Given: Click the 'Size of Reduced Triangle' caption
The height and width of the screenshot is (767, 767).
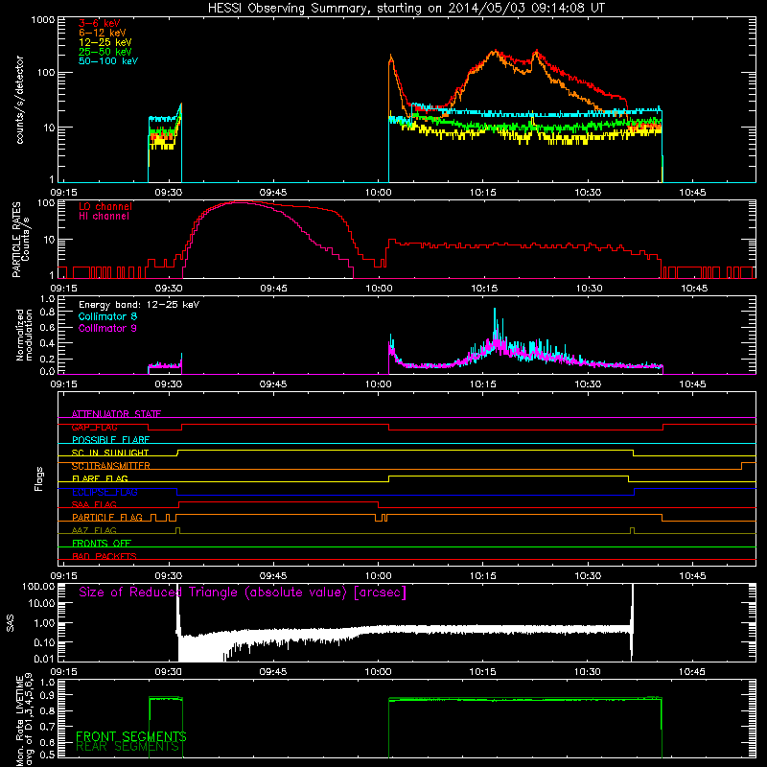Looking at the screenshot, I should [243, 593].
